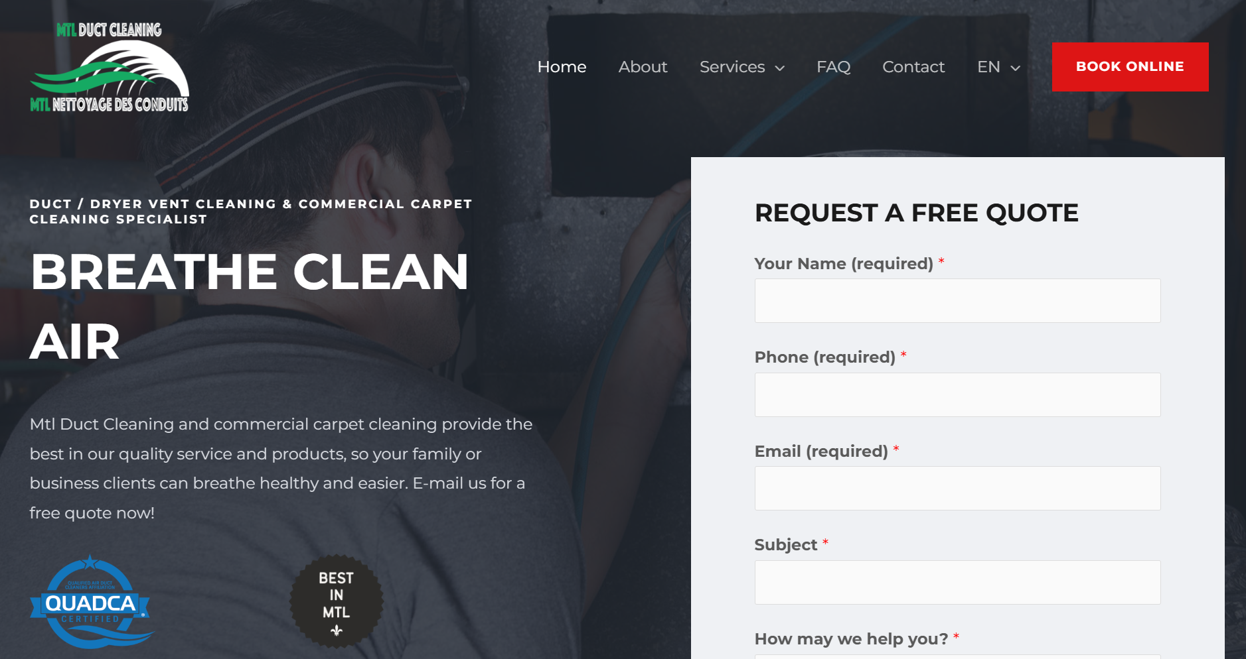The image size is (1246, 659).
Task: Expand the Services menu chevron
Action: pyautogui.click(x=780, y=68)
